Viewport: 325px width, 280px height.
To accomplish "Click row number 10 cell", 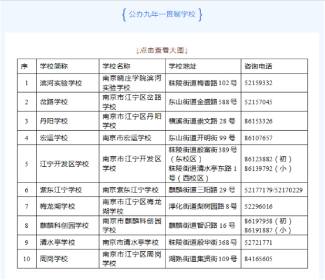I will (x=27, y=259).
